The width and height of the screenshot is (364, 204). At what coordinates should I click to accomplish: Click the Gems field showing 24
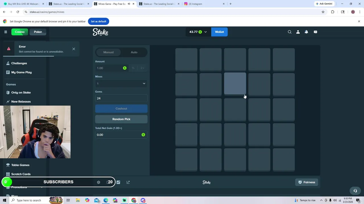coord(121,98)
